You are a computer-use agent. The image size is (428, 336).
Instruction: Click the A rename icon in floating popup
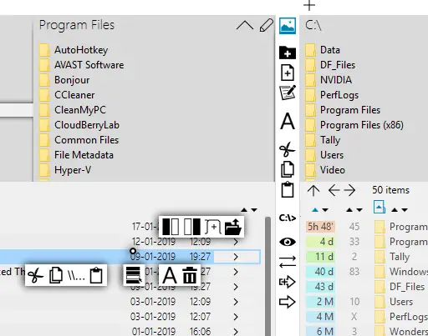click(170, 275)
